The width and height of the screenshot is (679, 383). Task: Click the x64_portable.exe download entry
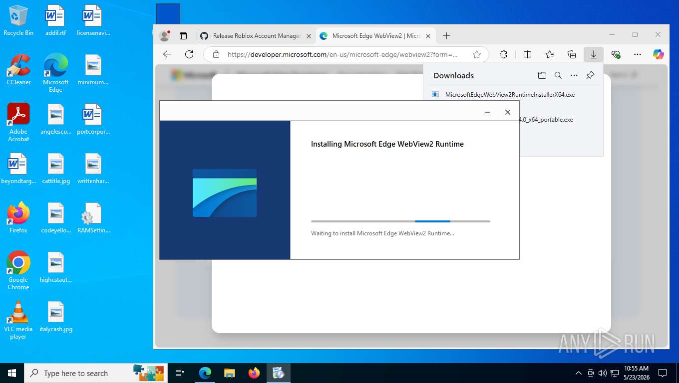(x=546, y=120)
